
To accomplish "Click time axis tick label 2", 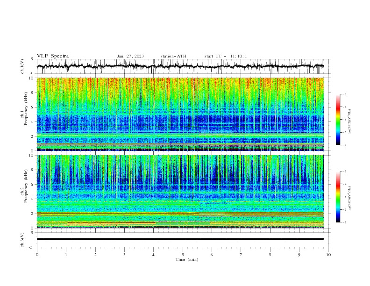I will click(x=95, y=255).
